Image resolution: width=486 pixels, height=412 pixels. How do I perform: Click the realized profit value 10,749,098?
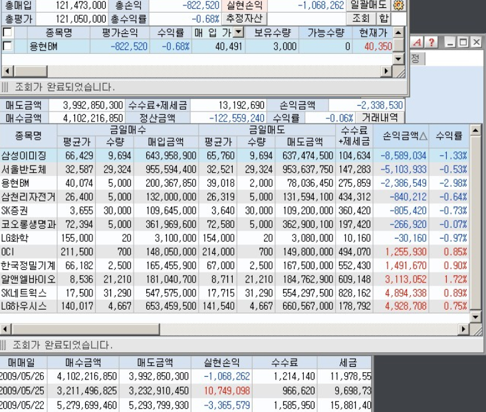227,391
